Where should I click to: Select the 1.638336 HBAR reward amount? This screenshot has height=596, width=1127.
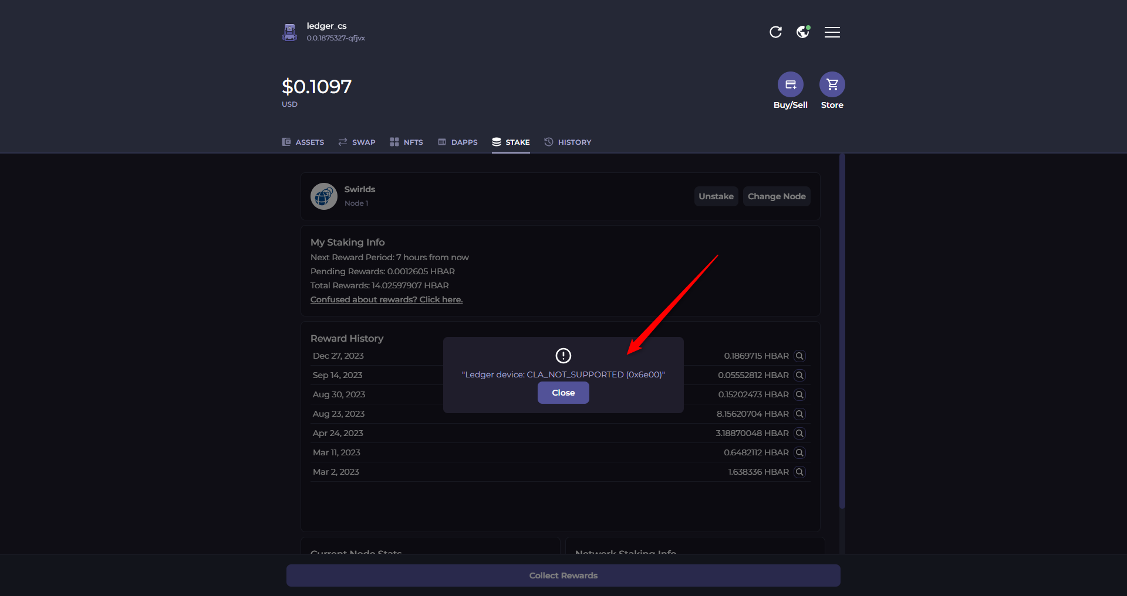click(758, 472)
